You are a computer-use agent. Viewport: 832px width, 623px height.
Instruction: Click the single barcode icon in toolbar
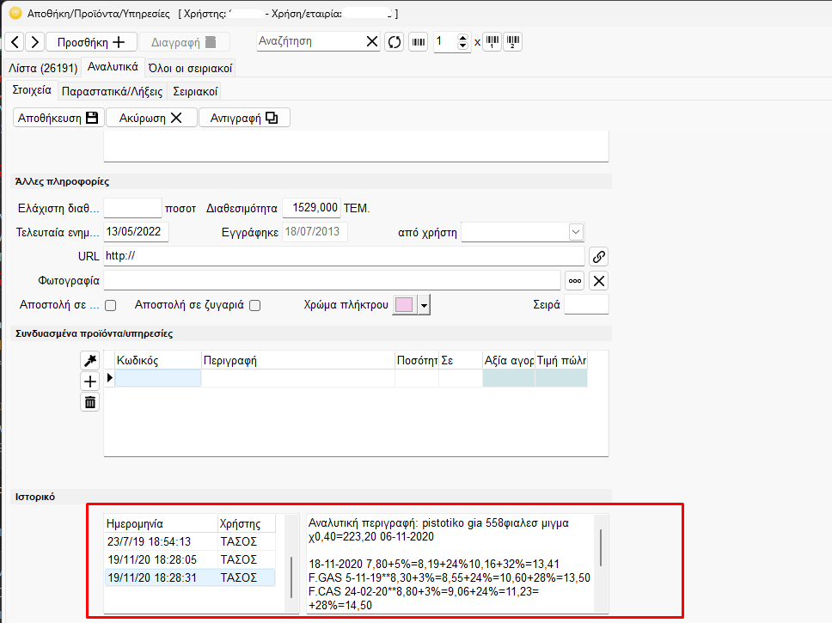pos(419,42)
